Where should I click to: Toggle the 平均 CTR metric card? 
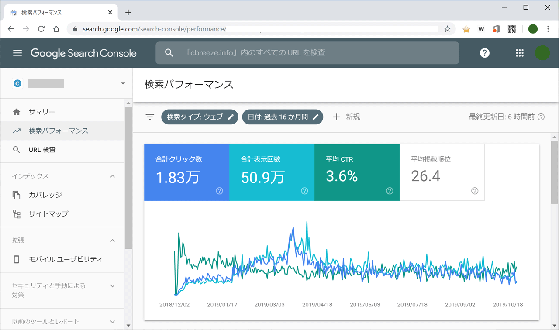357,172
